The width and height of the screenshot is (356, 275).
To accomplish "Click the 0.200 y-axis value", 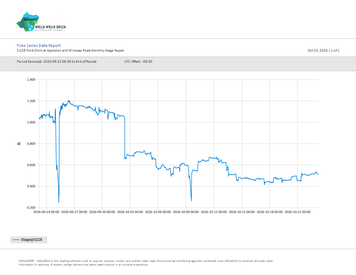I will [31, 208].
